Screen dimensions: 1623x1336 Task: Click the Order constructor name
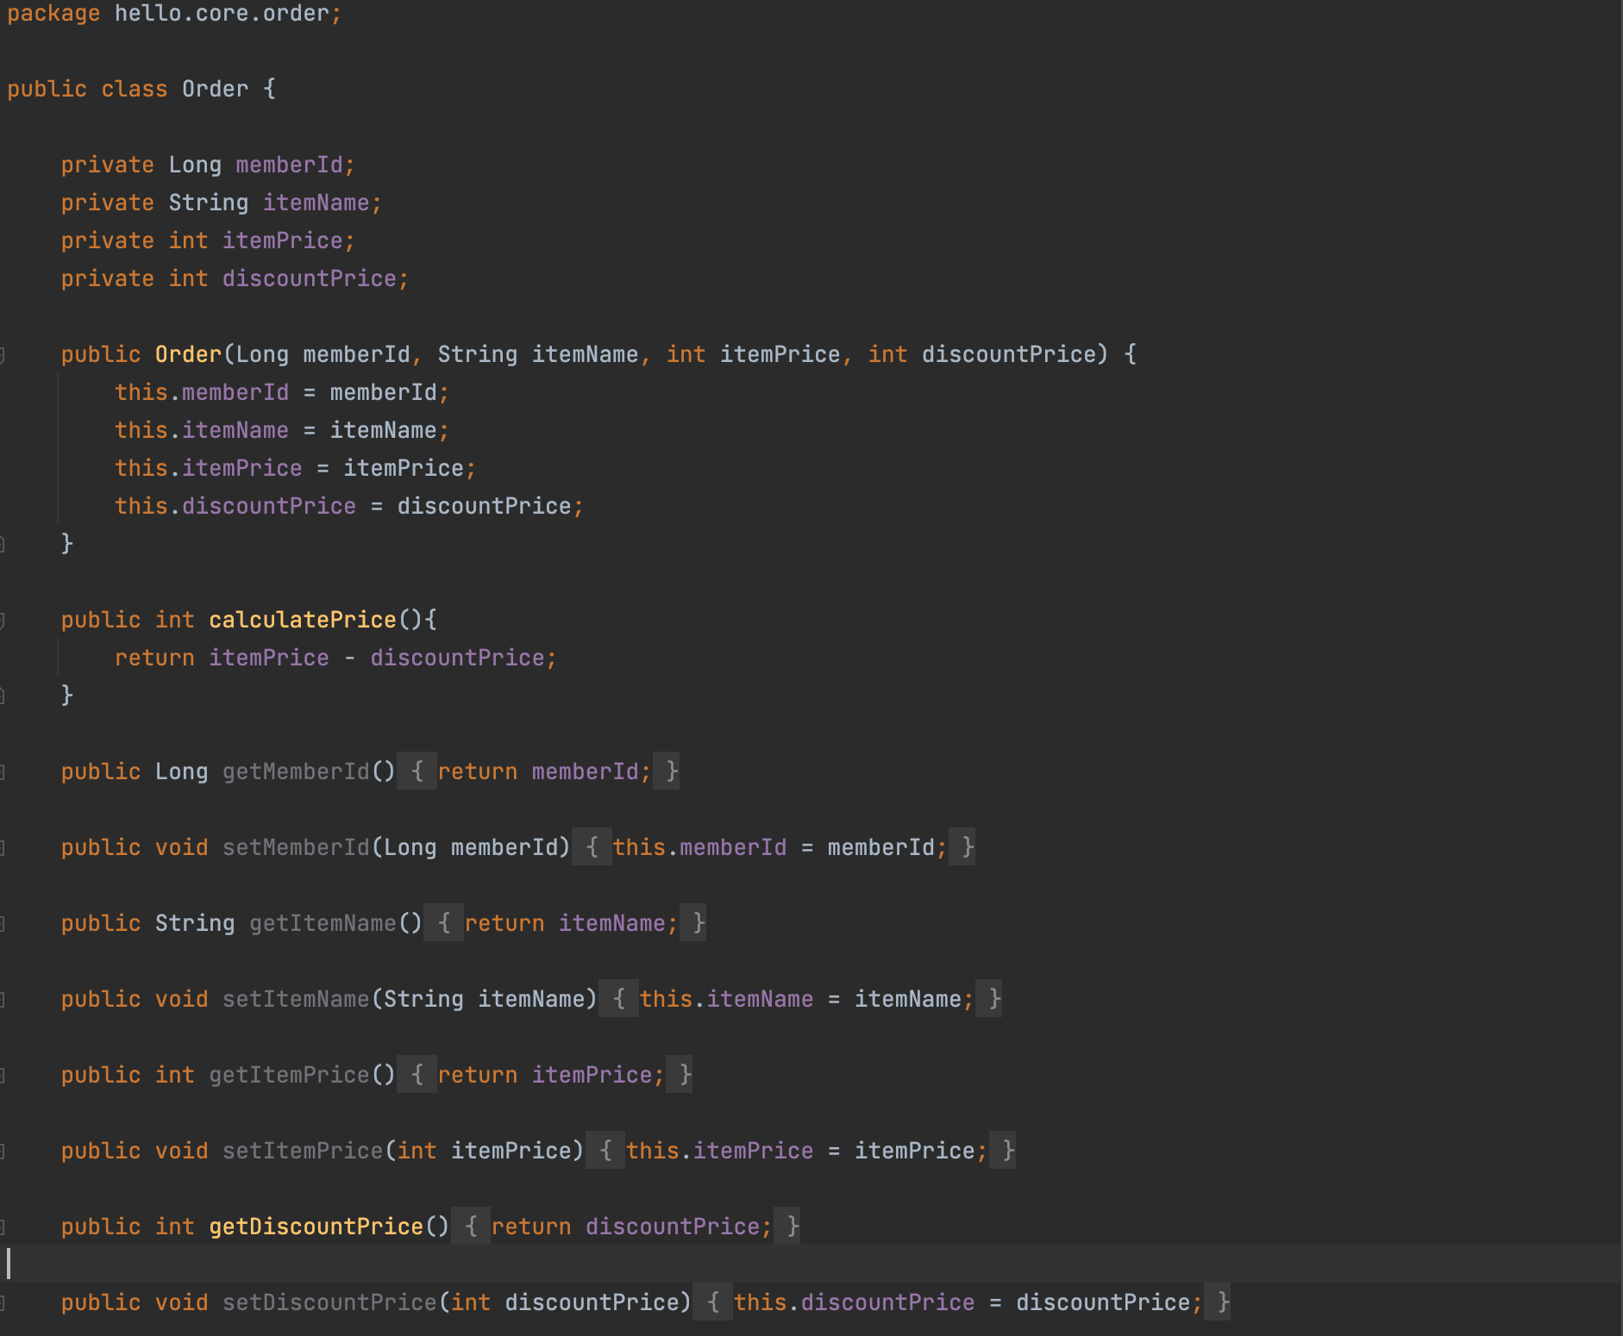coord(188,354)
